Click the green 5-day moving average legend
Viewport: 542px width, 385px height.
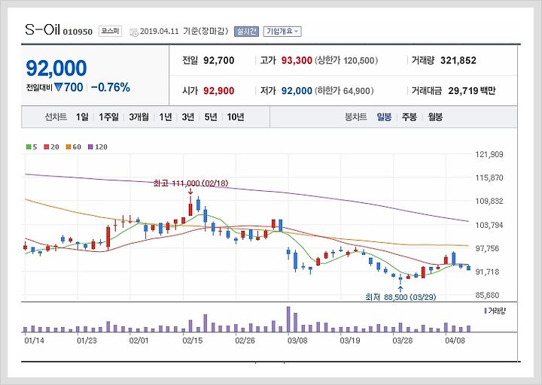coord(32,147)
